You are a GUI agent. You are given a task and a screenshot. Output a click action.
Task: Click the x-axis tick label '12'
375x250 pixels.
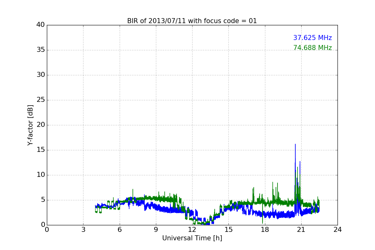192,229
